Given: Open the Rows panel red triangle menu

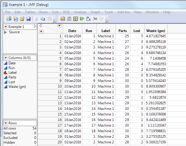Looking at the screenshot, I should (6, 123).
